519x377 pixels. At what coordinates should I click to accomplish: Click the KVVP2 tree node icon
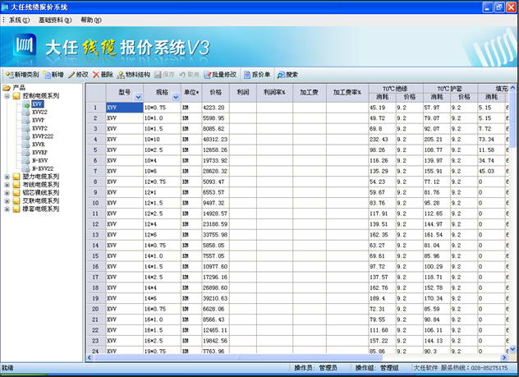(25, 128)
